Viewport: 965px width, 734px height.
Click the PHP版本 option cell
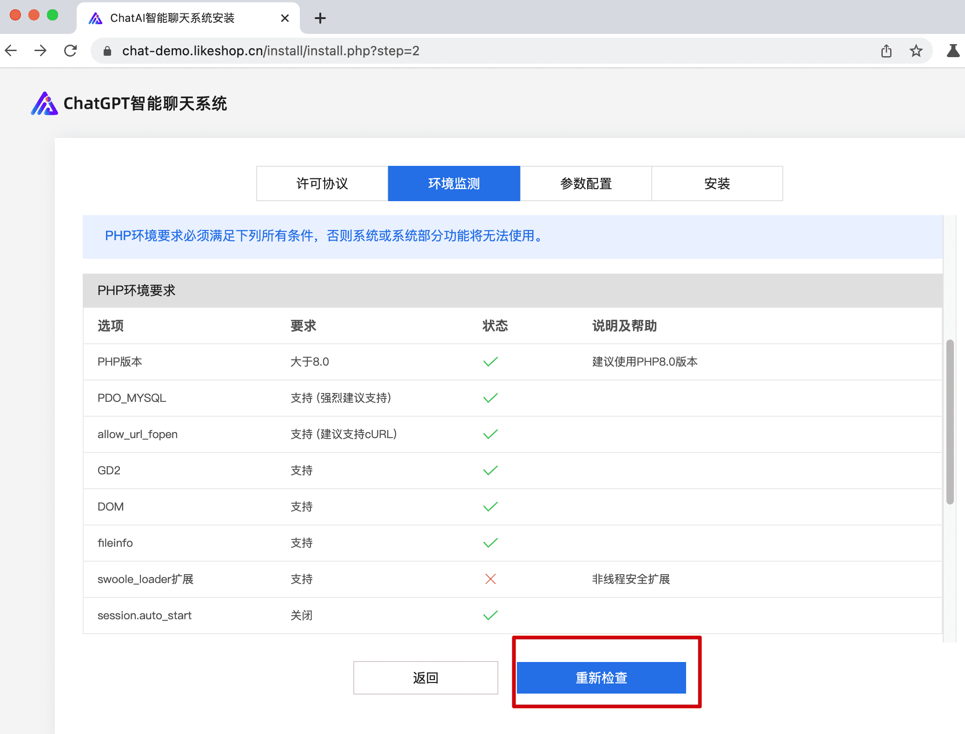coord(120,361)
